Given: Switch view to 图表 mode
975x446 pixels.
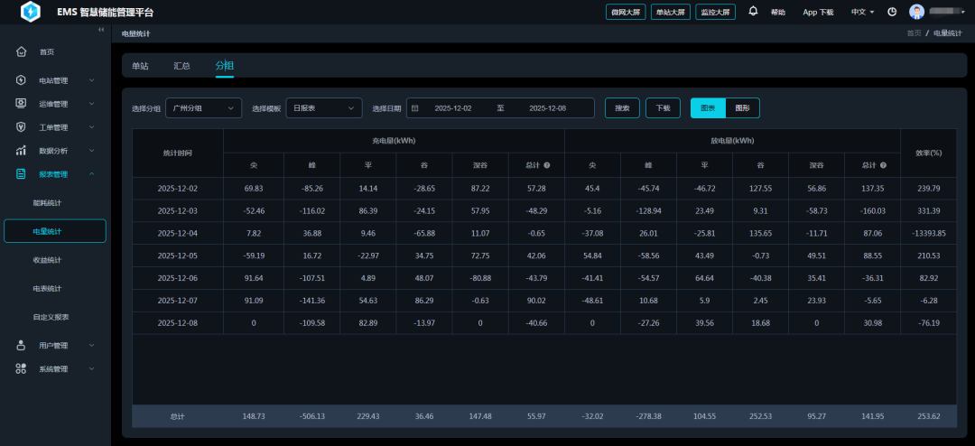Looking at the screenshot, I should click(708, 108).
